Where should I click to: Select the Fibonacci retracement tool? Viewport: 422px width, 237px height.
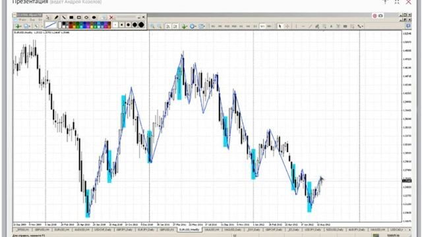[x=324, y=26]
